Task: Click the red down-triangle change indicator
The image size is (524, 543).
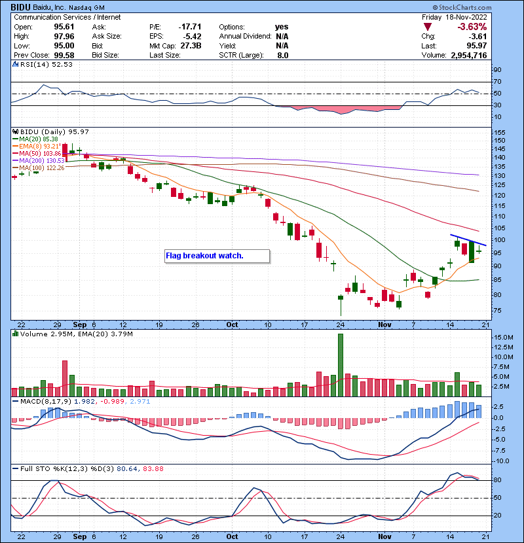Action: (428, 27)
